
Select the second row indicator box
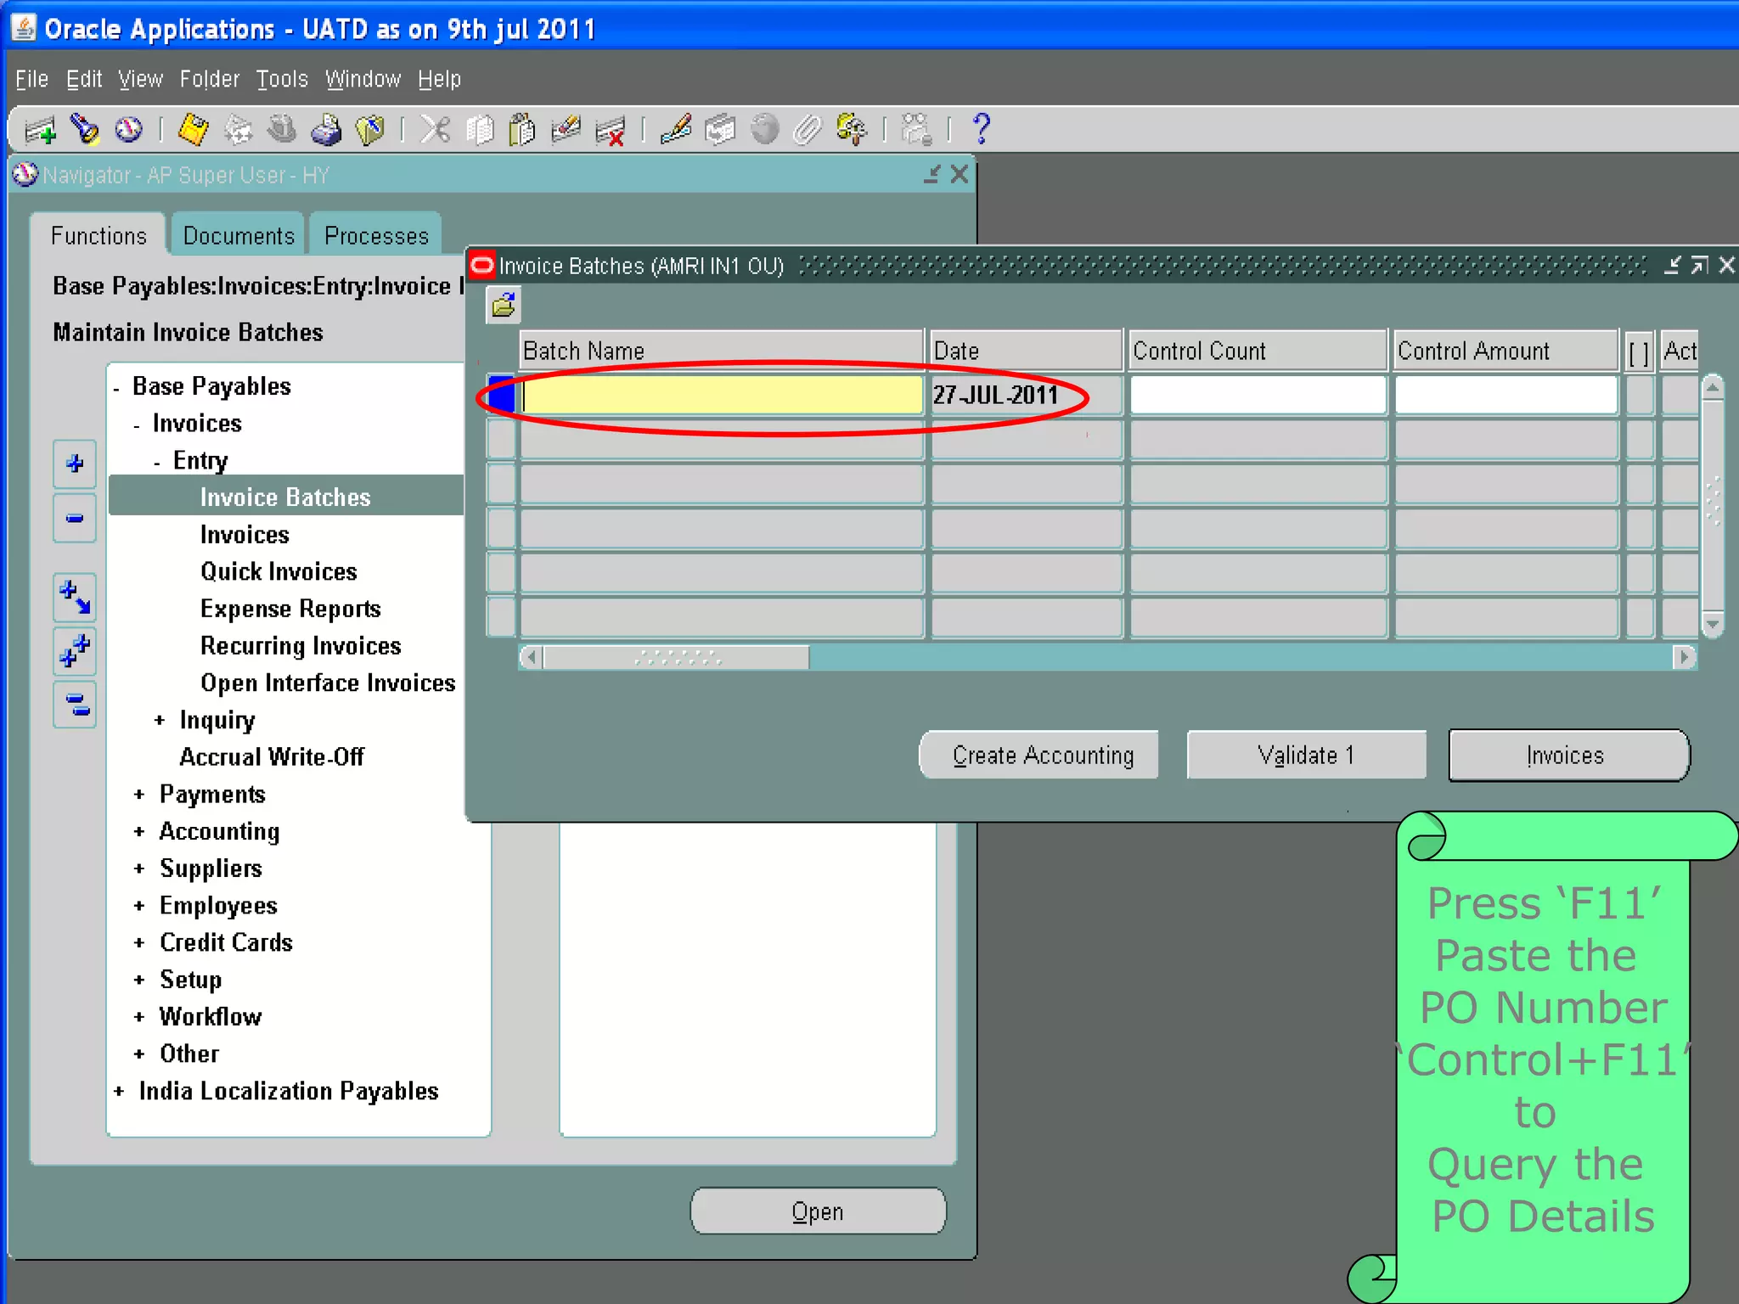coord(501,439)
